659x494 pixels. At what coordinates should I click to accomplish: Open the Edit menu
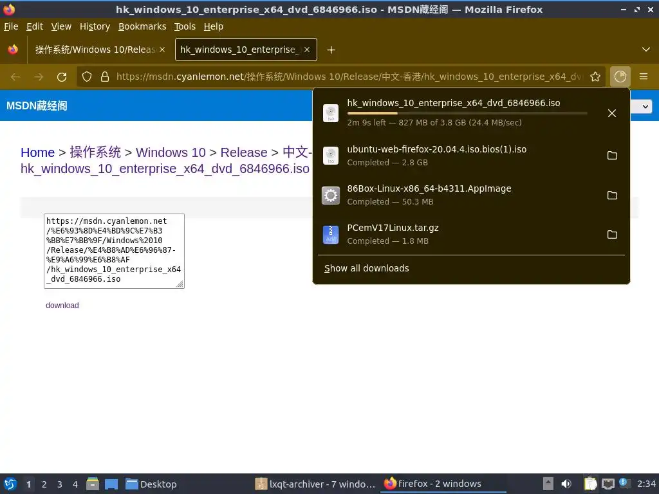pyautogui.click(x=35, y=26)
